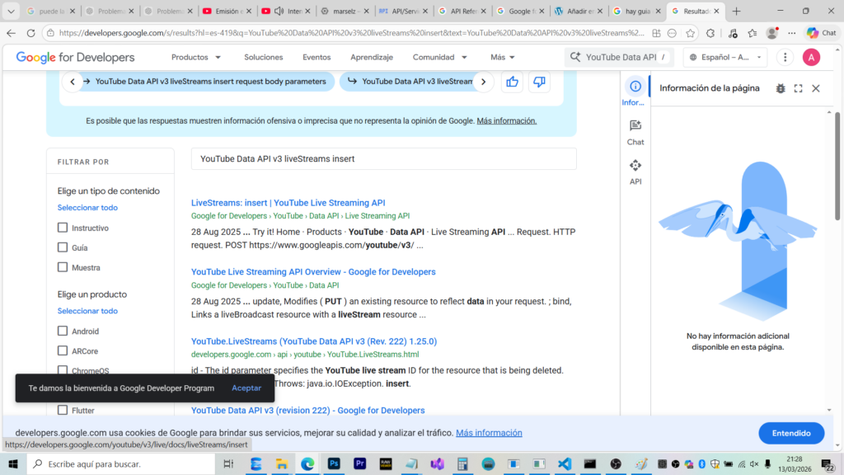Open the three-dot options menu in header
The image size is (844, 475).
tap(785, 58)
